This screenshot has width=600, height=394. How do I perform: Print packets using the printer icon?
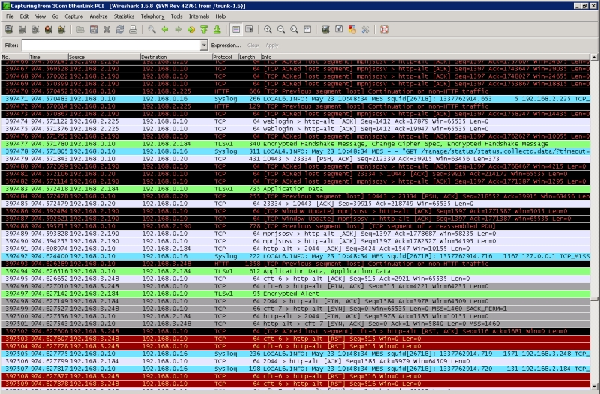coord(133,29)
